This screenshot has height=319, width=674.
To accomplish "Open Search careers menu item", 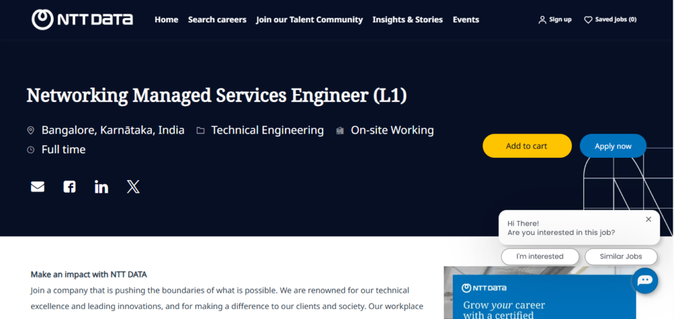I will pyautogui.click(x=217, y=20).
